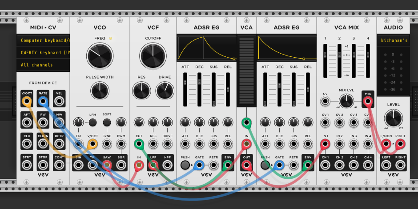Toggle the SOFT sync button on VCO

tap(107, 122)
